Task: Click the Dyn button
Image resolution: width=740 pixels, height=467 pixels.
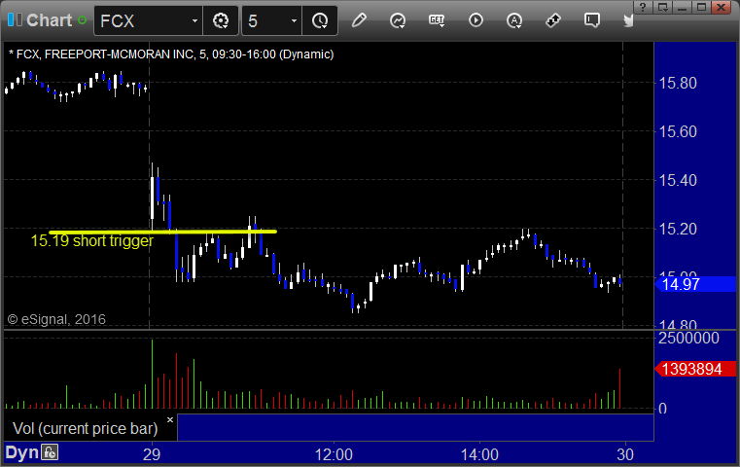Action: tap(21, 452)
